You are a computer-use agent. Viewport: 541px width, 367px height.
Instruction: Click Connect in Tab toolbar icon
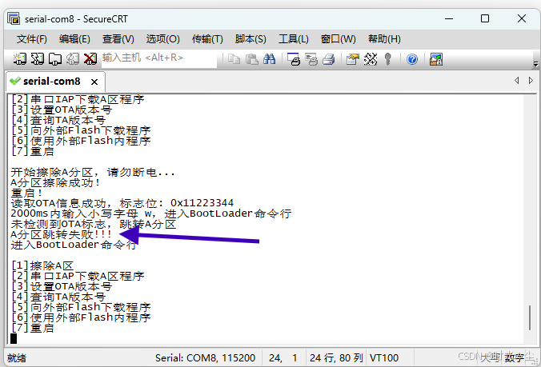tap(55, 59)
